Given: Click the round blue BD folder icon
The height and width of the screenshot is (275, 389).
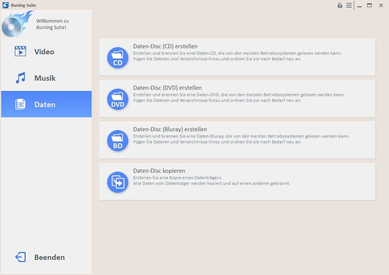Looking at the screenshot, I should tap(118, 141).
